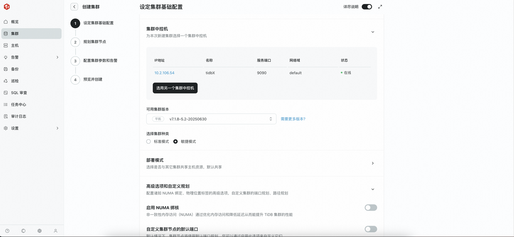Click IP address 10.2.106.54 link
Viewport: 514px width, 237px height.
click(x=164, y=73)
